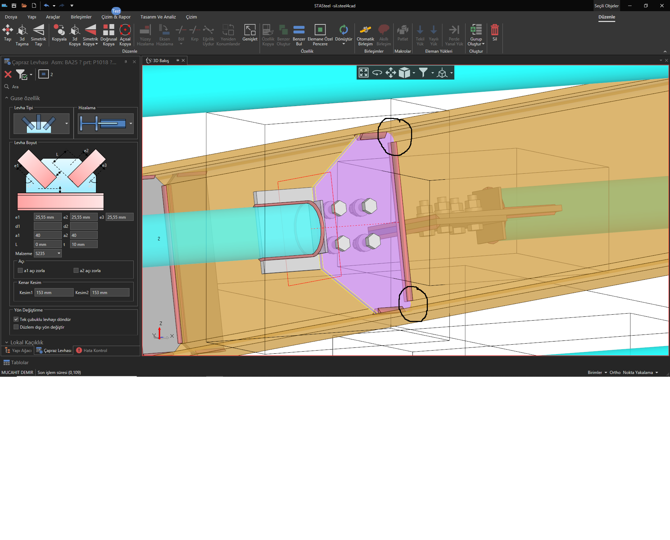Switch to Tasarım Ve Analiz tab
Viewport: 670px width, 540px height.
[x=158, y=17]
